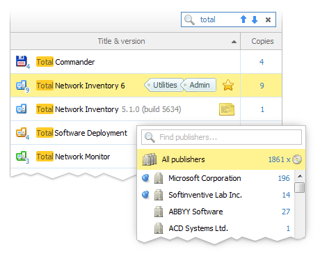This screenshot has width=320, height=254.
Task: Click the ACD Systems Ltd. building icon
Action: (x=159, y=228)
